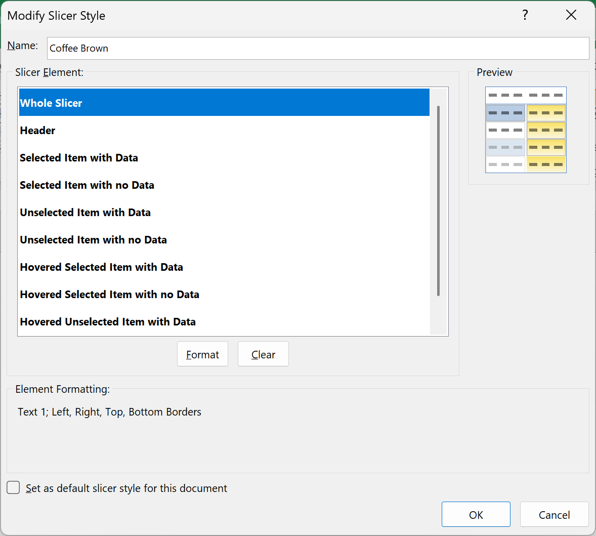Select Unselected Item with no Data

coord(224,240)
